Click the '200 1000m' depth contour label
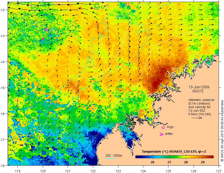The width and height of the screenshot is (224, 173). pyautogui.click(x=114, y=156)
